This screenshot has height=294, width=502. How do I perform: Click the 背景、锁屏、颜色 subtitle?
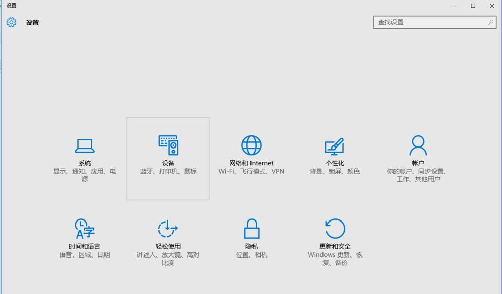[335, 171]
